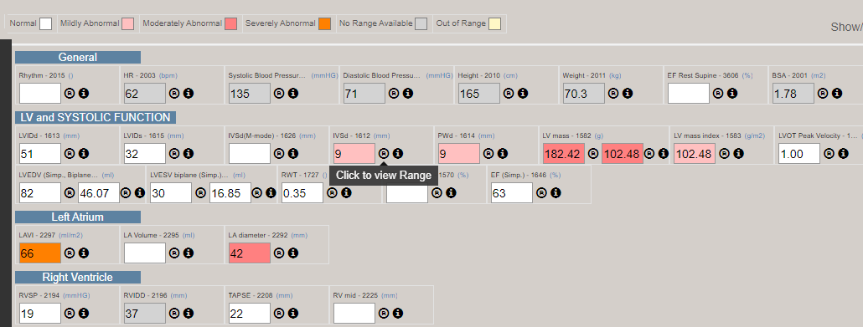
Task: Click the empty Rhythm input field
Action: [x=40, y=94]
